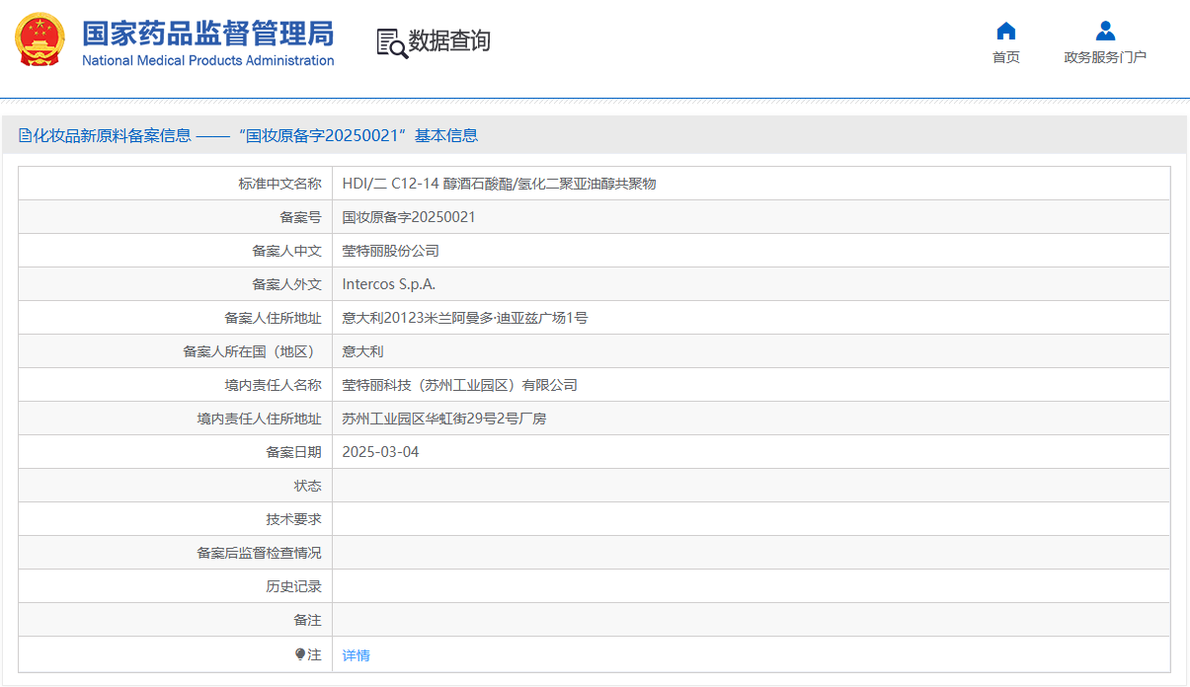
Task: Click the filing date 2025-03-04
Action: (x=380, y=452)
